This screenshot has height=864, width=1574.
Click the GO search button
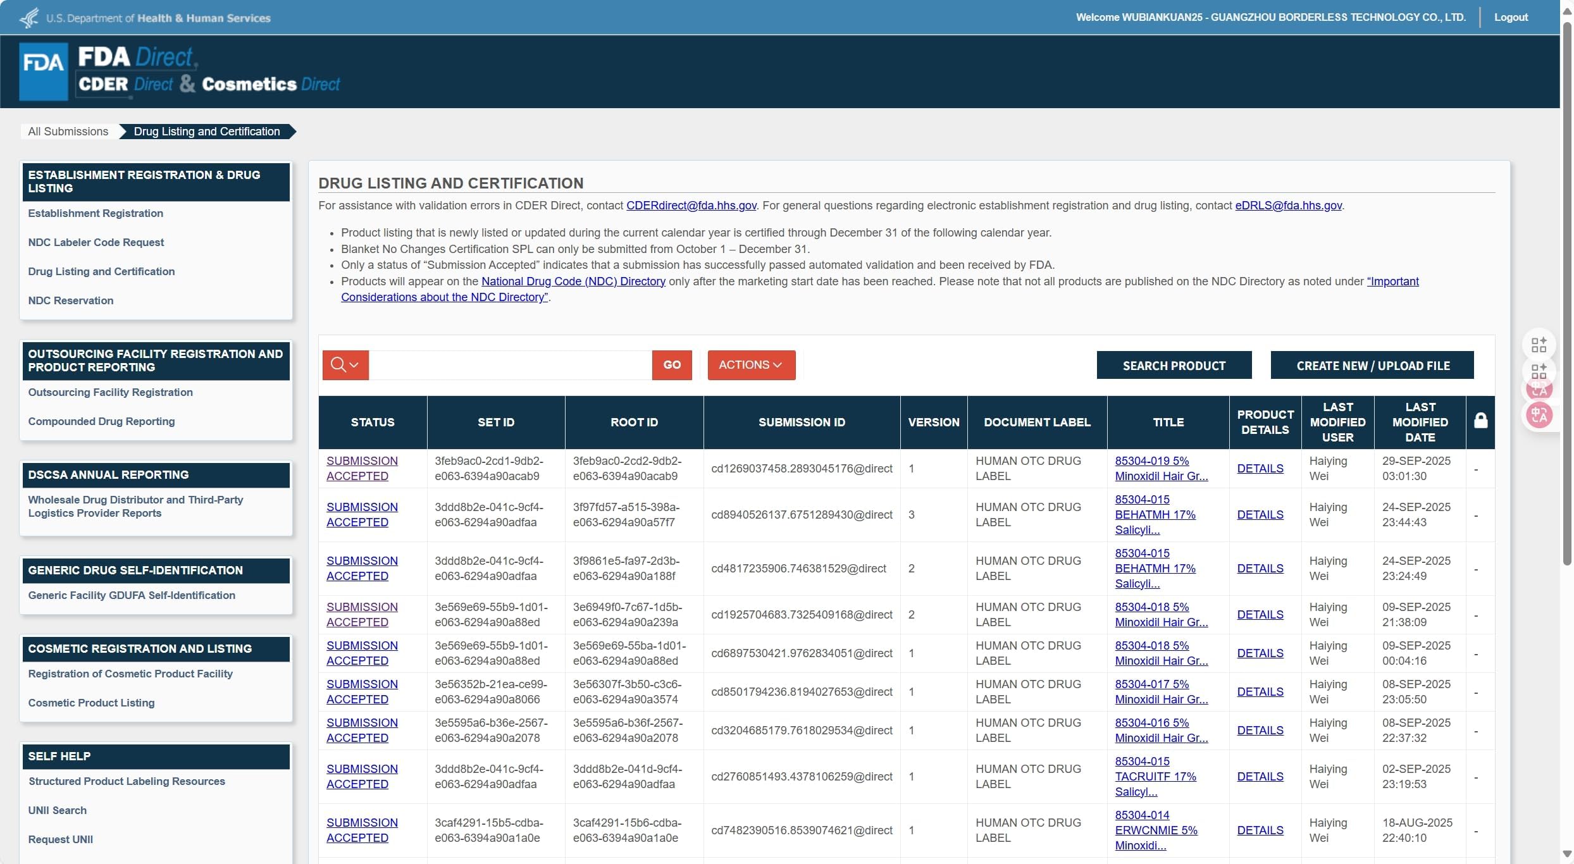point(672,365)
